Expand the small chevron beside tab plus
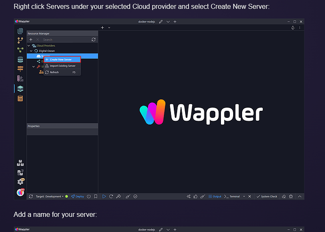 [x=109, y=28]
